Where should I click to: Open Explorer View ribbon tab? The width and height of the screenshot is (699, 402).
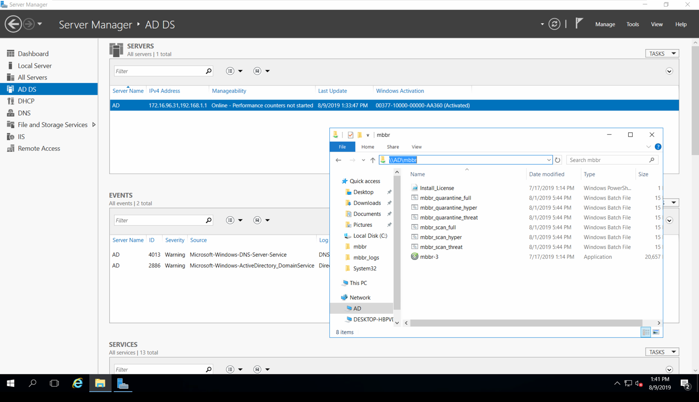pos(416,147)
